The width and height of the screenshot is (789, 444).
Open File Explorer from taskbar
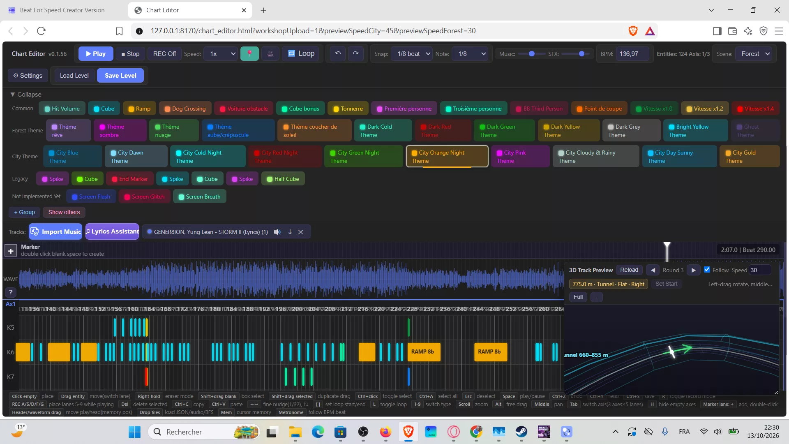pos(295,432)
